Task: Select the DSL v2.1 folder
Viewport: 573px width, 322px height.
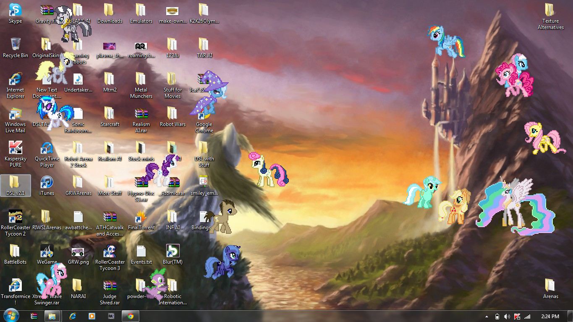Action: (16, 186)
